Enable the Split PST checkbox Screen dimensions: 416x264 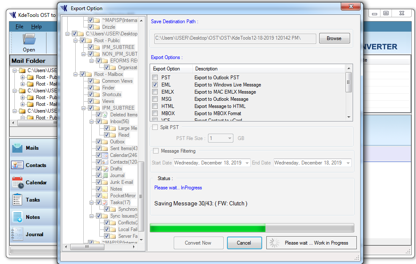pyautogui.click(x=155, y=127)
